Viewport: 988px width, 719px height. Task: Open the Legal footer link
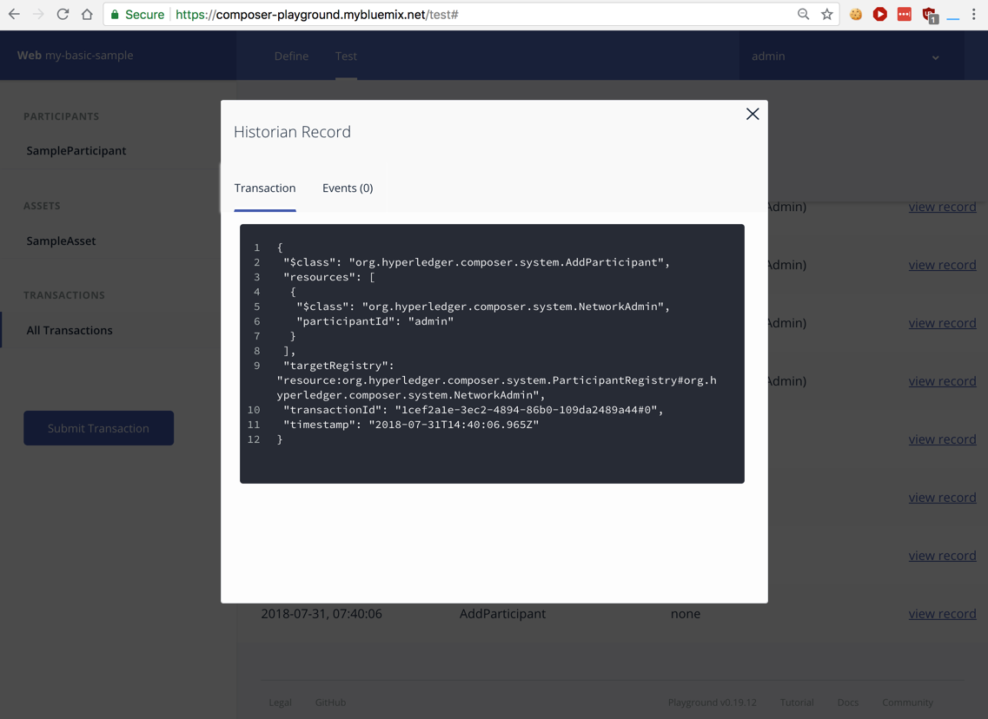point(281,703)
